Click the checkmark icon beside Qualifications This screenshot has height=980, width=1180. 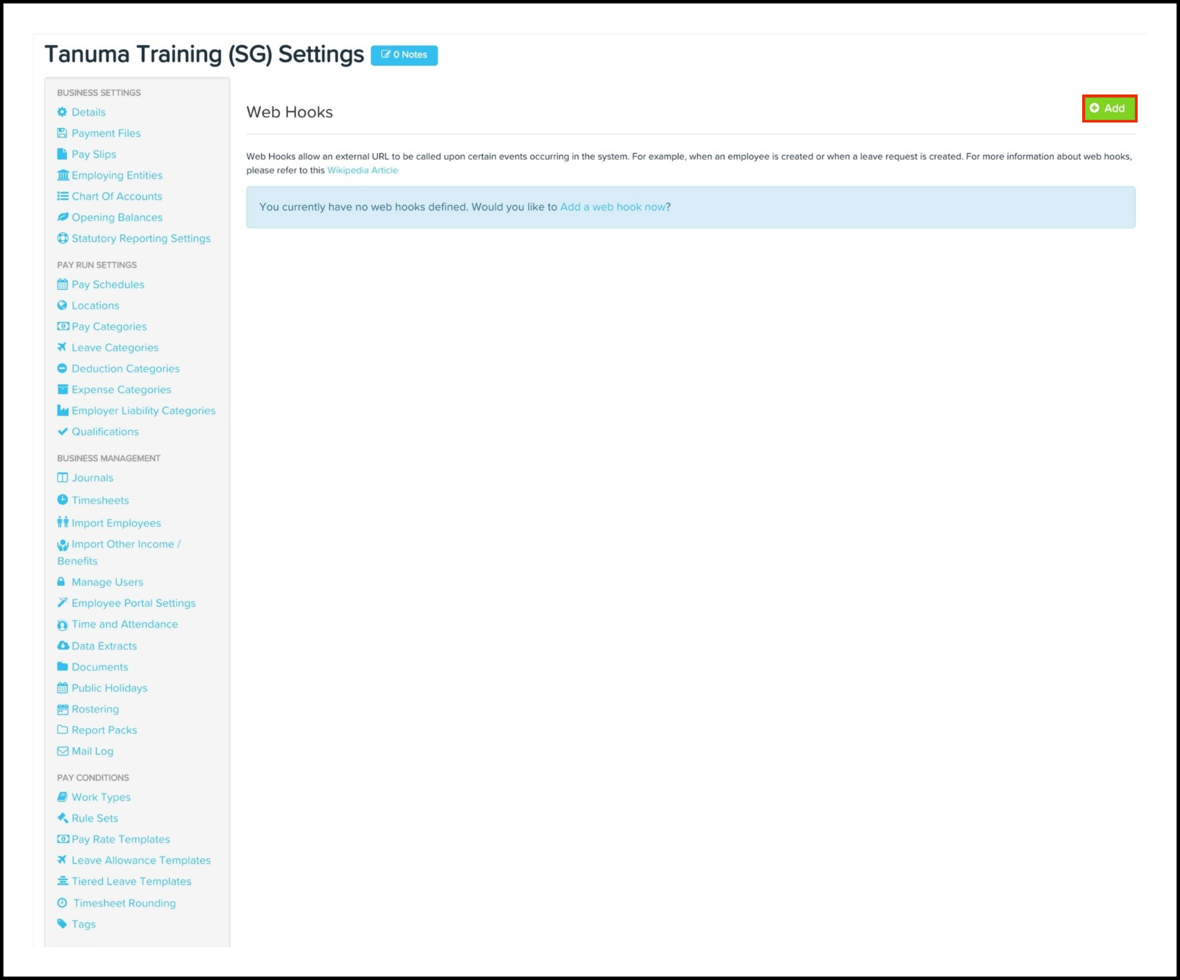click(x=62, y=432)
